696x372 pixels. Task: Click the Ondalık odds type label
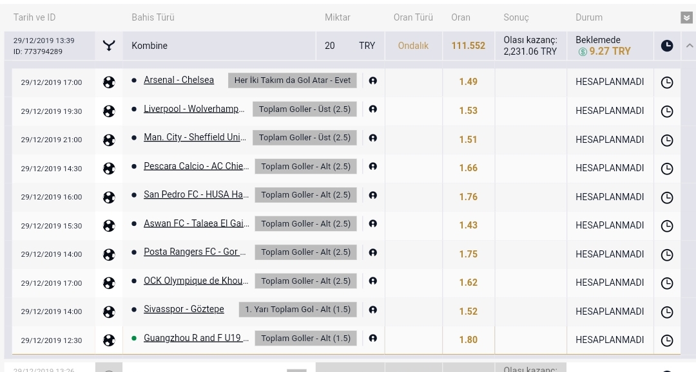[413, 45]
